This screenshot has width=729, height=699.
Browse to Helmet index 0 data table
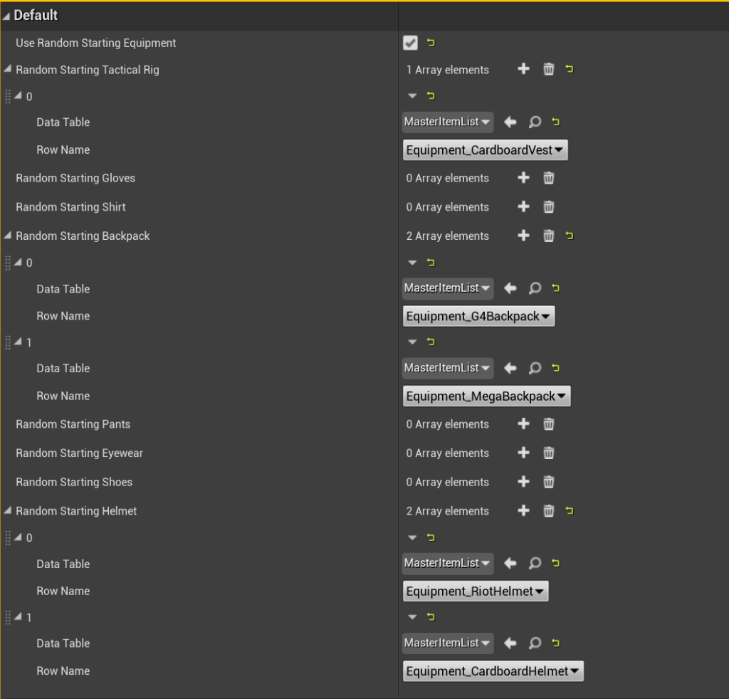[x=535, y=564]
